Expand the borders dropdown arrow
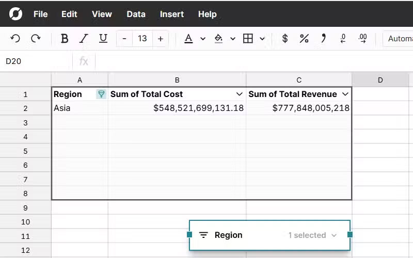Screen dimensions: 413x258 (262, 39)
